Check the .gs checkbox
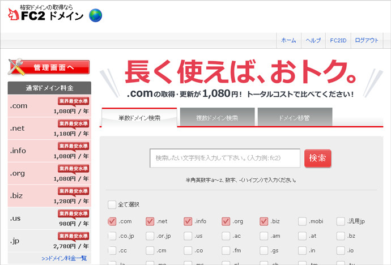391x265 pixels. 263,250
